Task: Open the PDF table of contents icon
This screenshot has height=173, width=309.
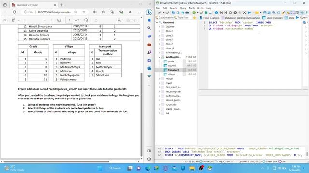Action: tap(5, 20)
